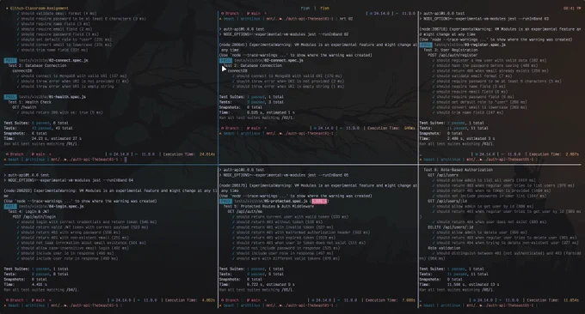Click 'Ran all test suites matching /02/' line
Viewport: 585px width, 314px height.
pos(256,118)
